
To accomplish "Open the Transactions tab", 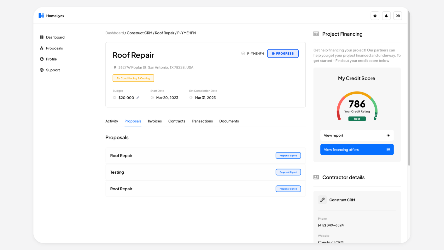I will tap(202, 121).
